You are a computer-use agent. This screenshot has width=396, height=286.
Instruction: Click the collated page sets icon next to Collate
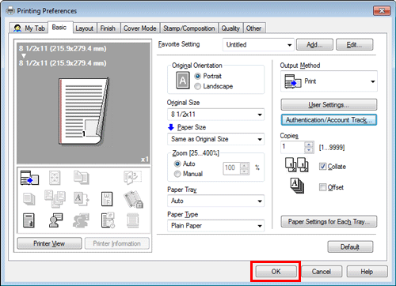[x=296, y=165]
